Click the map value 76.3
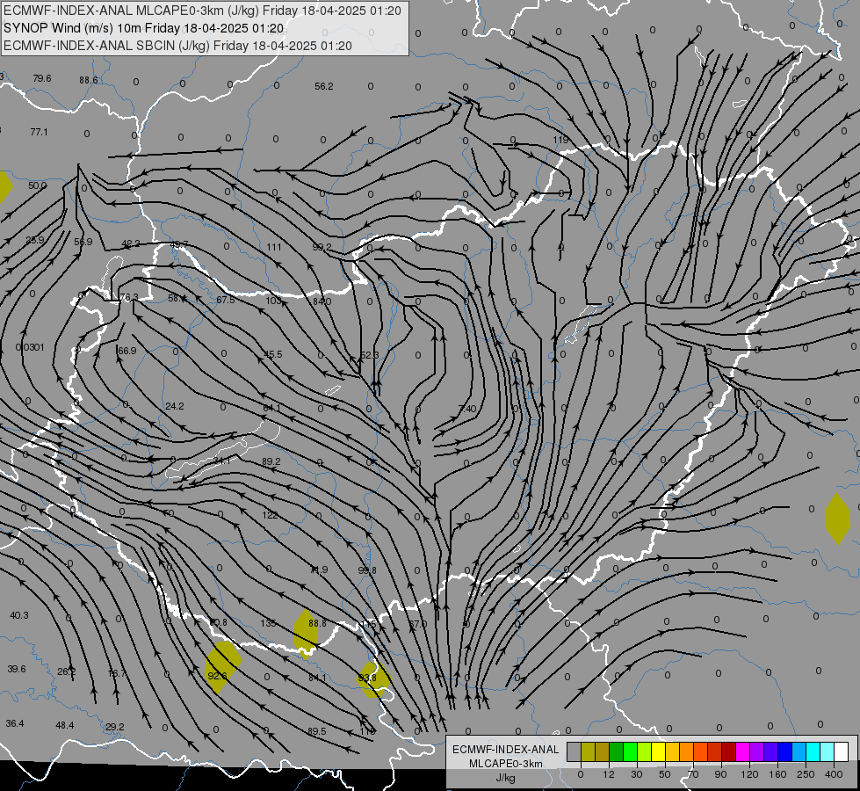 coord(129,298)
